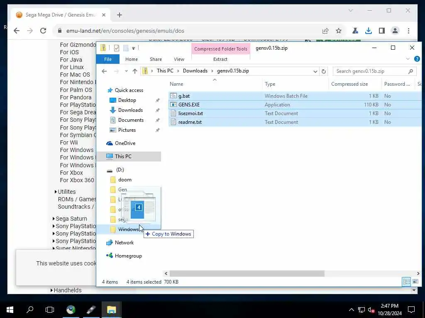Expand the ribbon with chevron
425x318 pixels.
(408, 59)
